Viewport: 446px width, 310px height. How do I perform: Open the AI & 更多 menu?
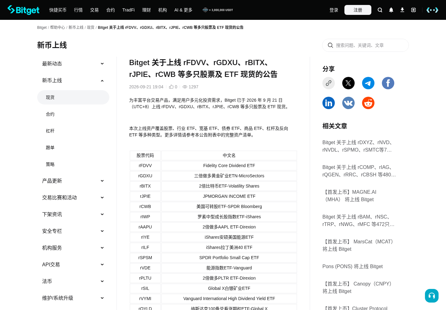[183, 10]
